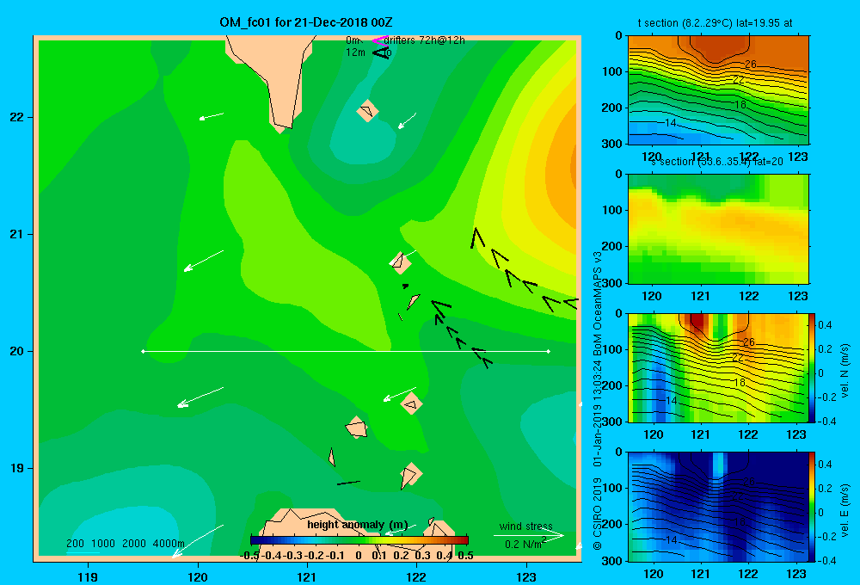Click the wind stress reference arrow
This screenshot has height=585, width=860.
pos(528,535)
